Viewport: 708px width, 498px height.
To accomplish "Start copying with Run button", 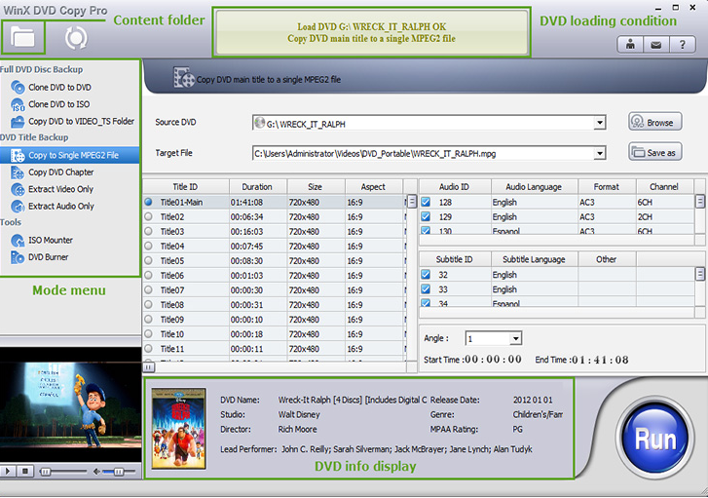I will pos(655,440).
